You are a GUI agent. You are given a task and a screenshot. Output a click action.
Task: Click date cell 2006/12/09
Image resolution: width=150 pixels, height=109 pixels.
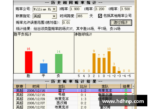(36, 99)
